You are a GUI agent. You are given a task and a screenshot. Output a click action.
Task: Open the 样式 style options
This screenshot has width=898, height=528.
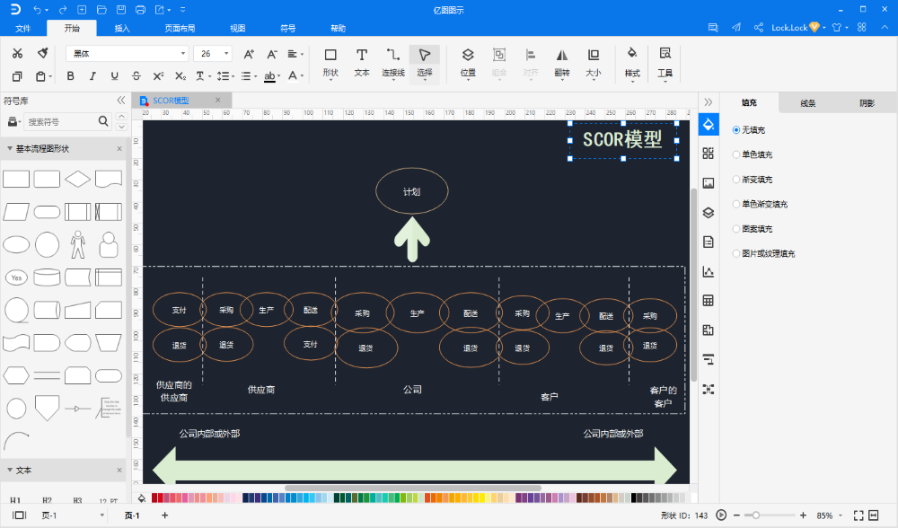coord(632,63)
